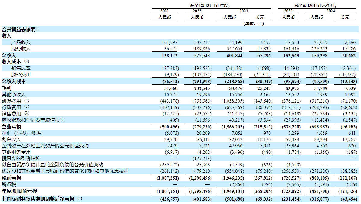Click the footnote (1) marker beside 非国际财务报告准则调整后净亏损
Viewport: 361px width, 204px height.
pyautogui.click(x=80, y=199)
